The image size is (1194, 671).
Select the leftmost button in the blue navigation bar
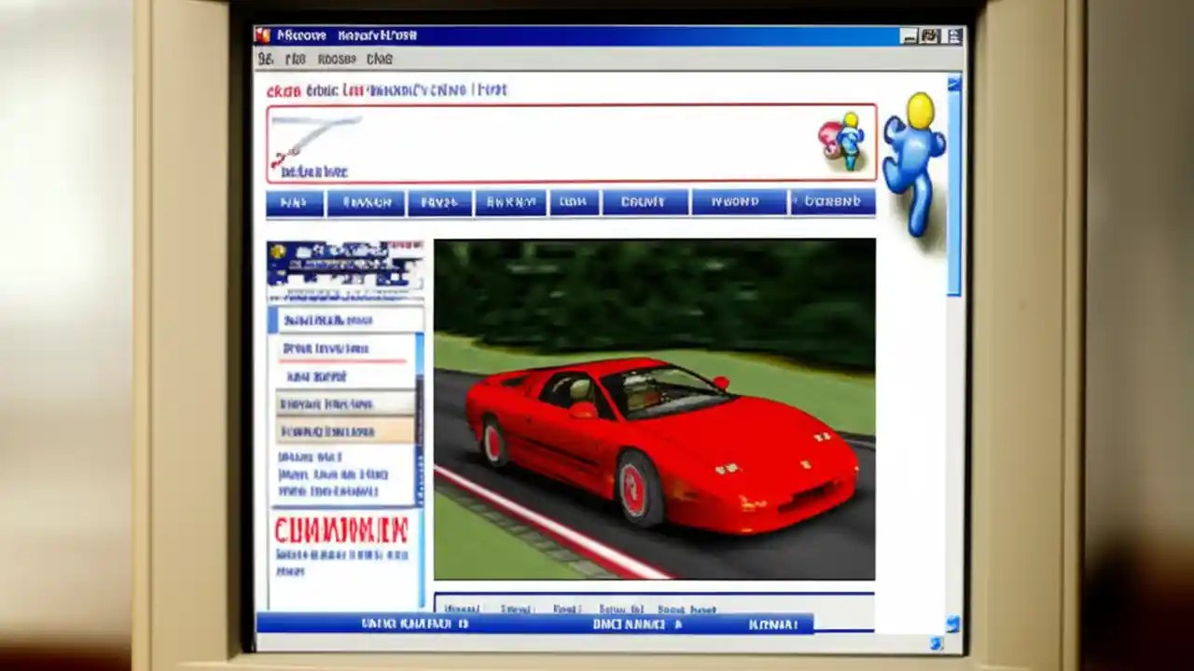pos(294,201)
